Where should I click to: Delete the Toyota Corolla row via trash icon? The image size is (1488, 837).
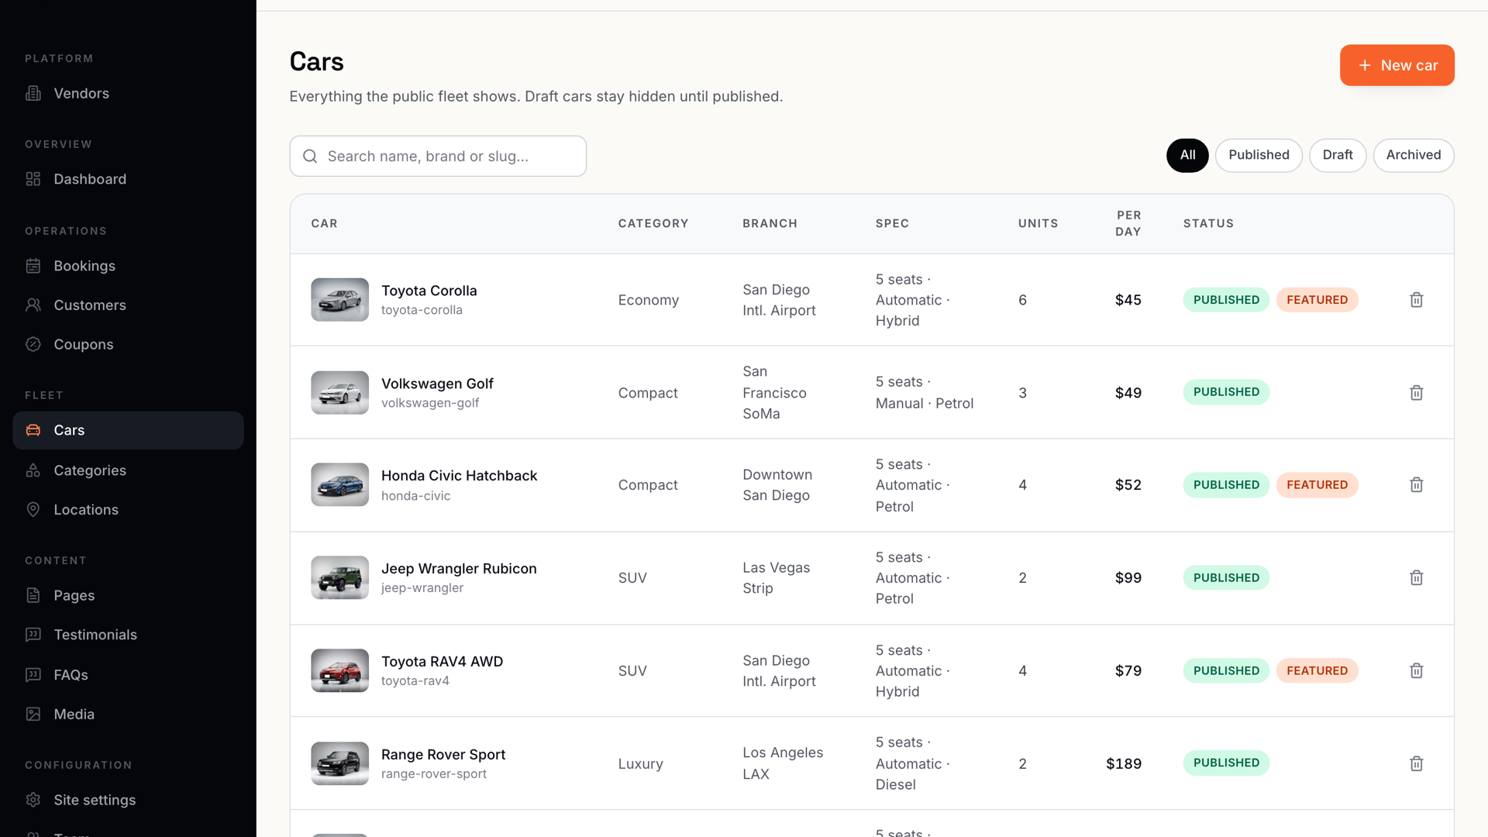click(1416, 300)
